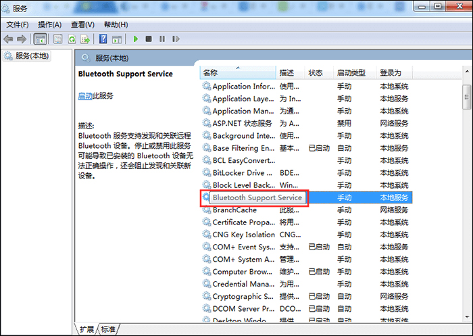This screenshot has width=473, height=336.
Task: Sort services by the 名称 column header
Action: 236,72
